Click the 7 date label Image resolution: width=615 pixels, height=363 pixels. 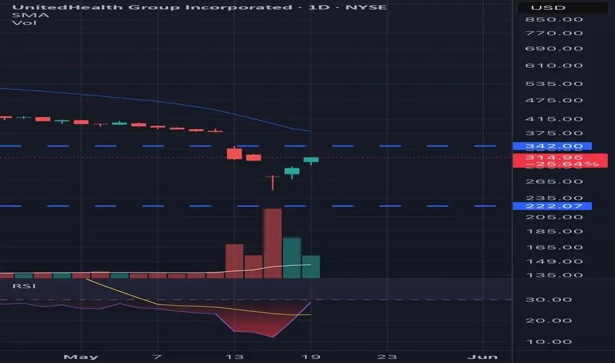pos(157,356)
